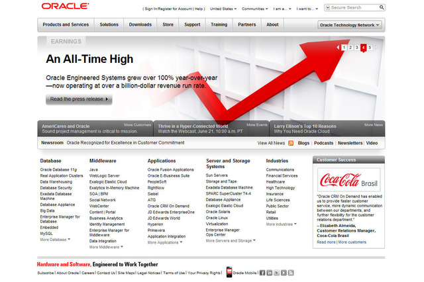The image size is (424, 282).
Task: Open the 'I want to...' dropdown
Action: (x=307, y=9)
